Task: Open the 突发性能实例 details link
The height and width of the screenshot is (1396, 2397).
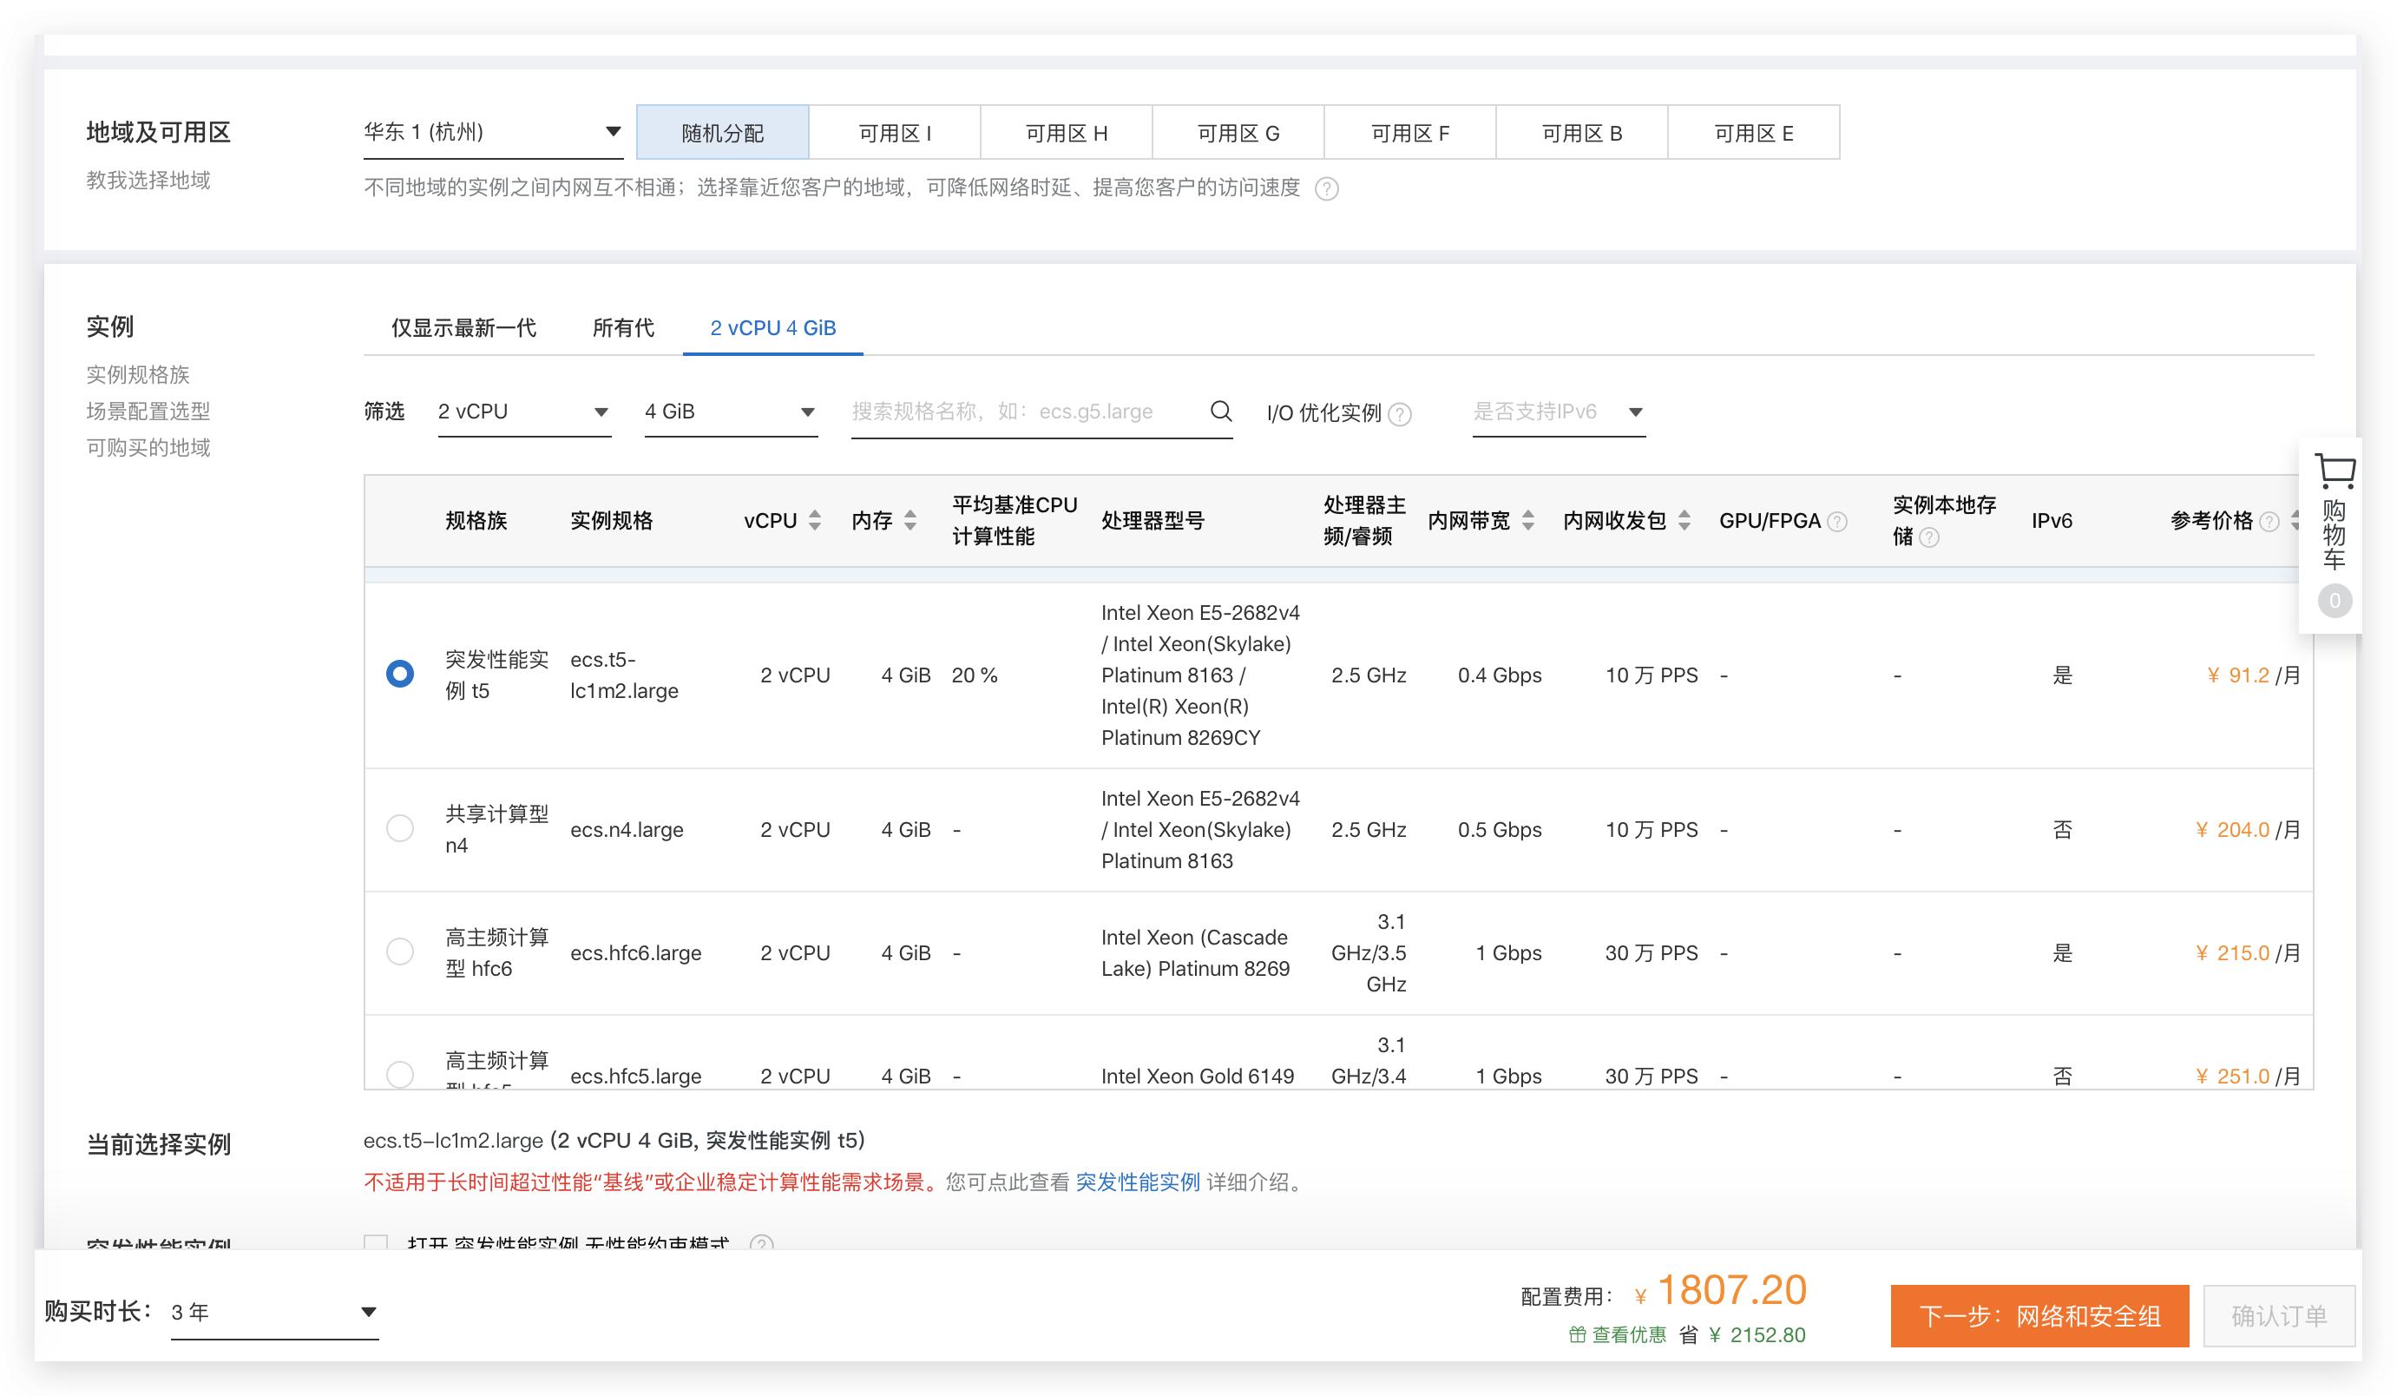Action: 1138,1182
